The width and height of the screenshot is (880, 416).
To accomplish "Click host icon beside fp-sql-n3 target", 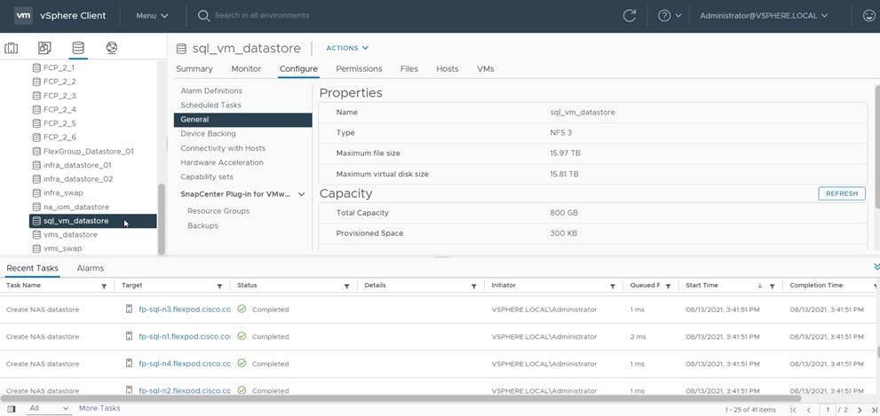I will tap(129, 309).
